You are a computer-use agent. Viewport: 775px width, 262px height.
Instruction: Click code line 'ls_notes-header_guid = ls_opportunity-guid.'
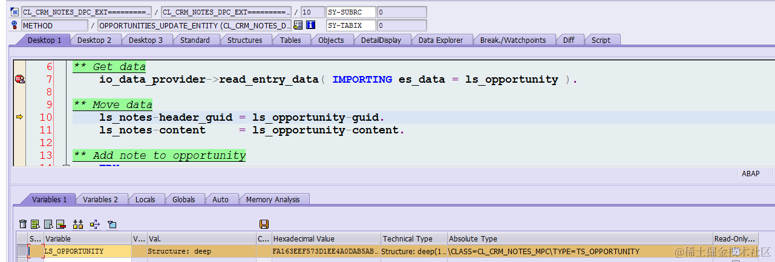pos(242,117)
